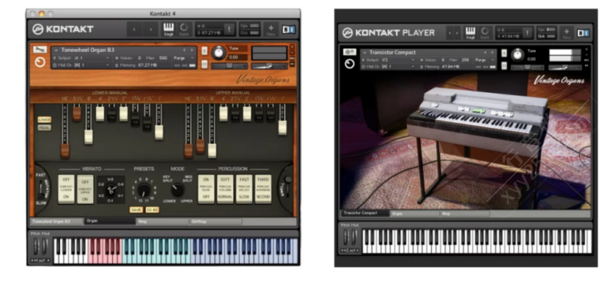This screenshot has height=286, width=615.
Task: Mute Transistor Compact with M button
Action: coord(504,65)
